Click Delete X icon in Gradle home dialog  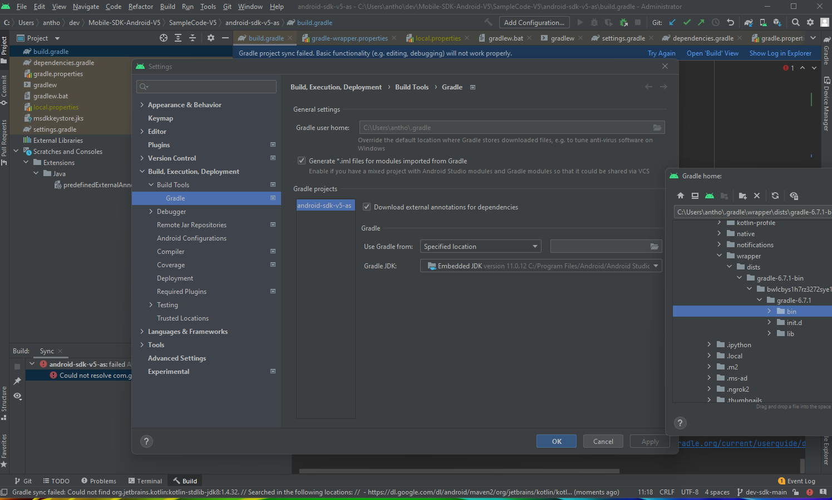click(x=757, y=196)
